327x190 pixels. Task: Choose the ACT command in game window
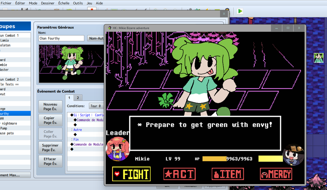click(x=179, y=174)
